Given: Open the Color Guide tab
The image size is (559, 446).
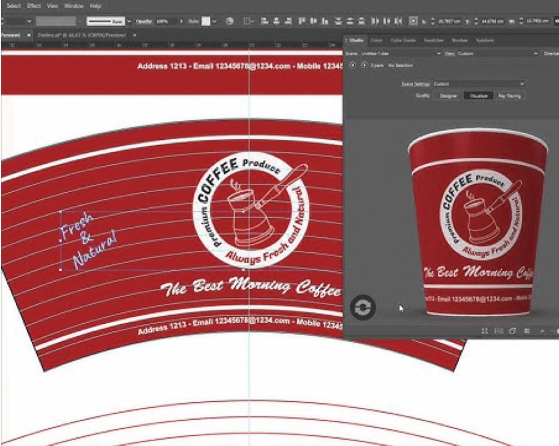Looking at the screenshot, I should (x=403, y=40).
